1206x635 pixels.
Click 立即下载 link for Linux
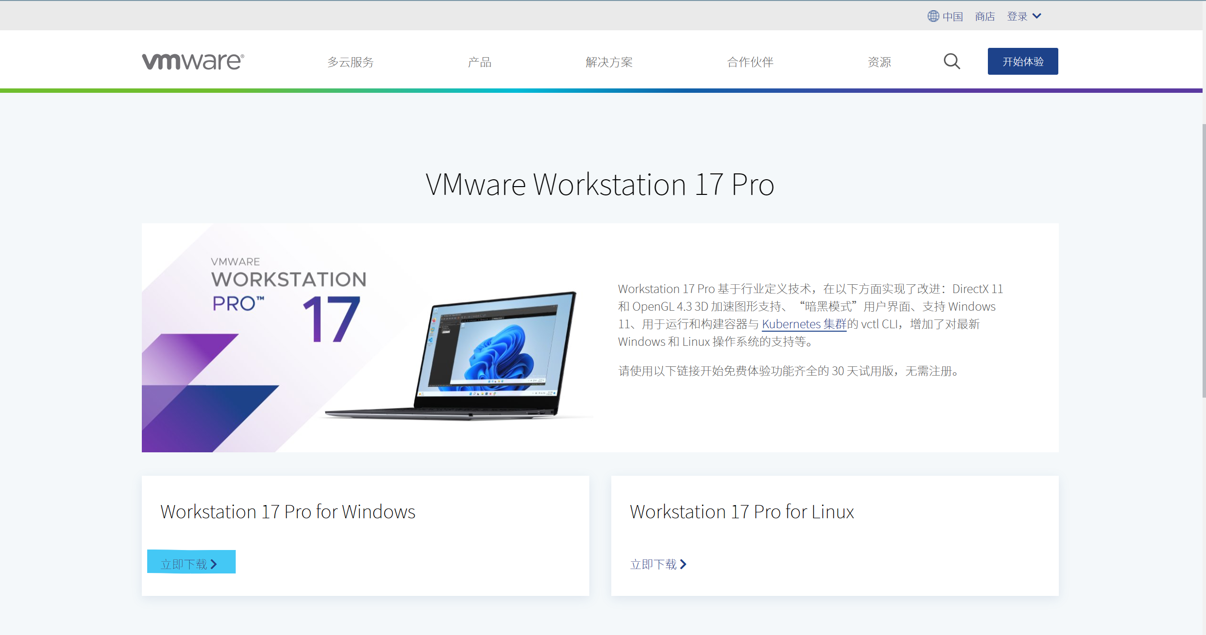pos(654,563)
